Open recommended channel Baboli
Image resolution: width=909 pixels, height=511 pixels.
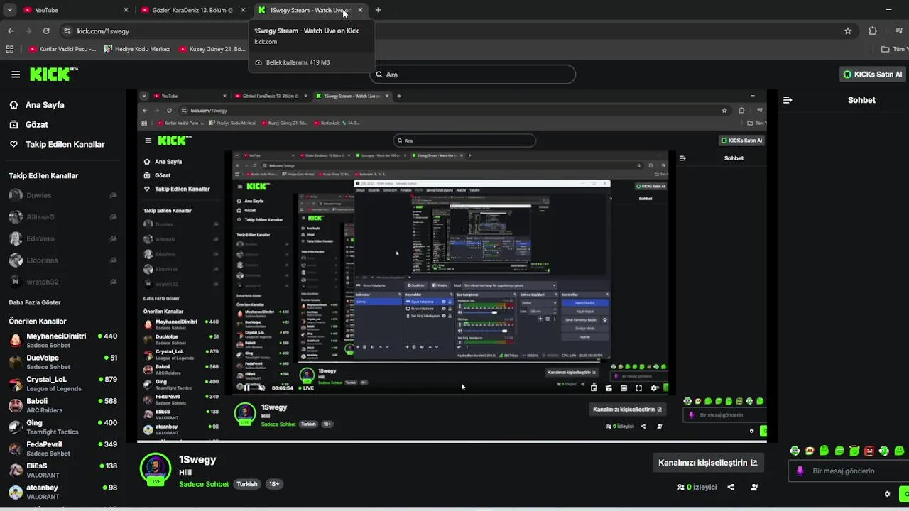(x=62, y=405)
